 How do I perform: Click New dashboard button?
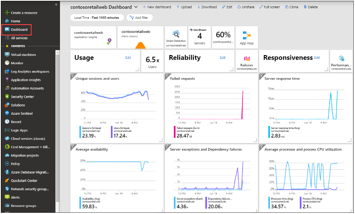(157, 7)
